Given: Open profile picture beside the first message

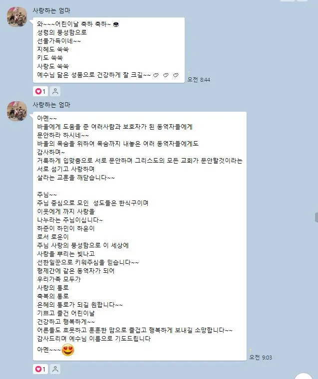Looking at the screenshot, I should tap(17, 16).
